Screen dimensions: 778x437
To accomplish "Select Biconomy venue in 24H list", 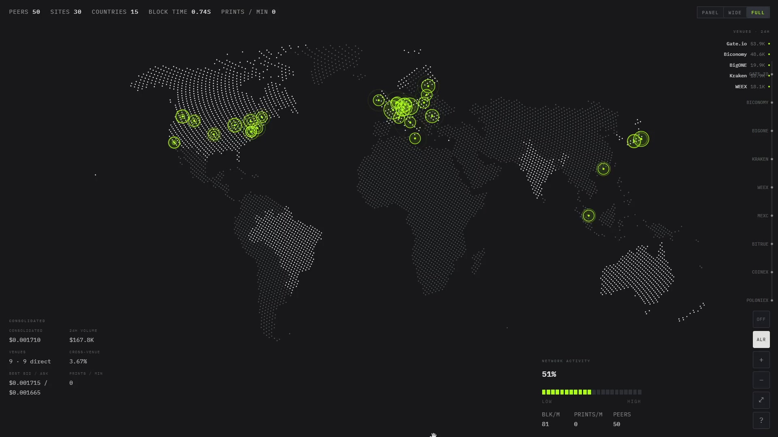I will click(x=747, y=54).
